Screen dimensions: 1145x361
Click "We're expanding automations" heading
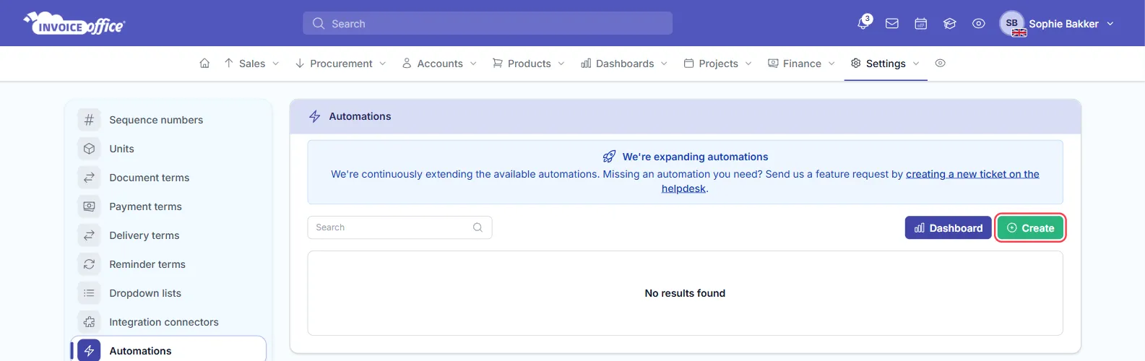tap(695, 157)
